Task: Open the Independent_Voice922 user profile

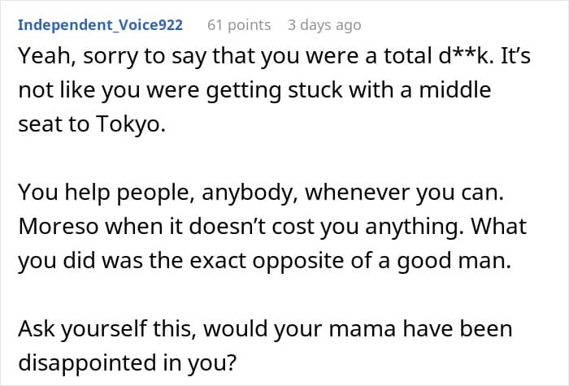Action: (100, 24)
